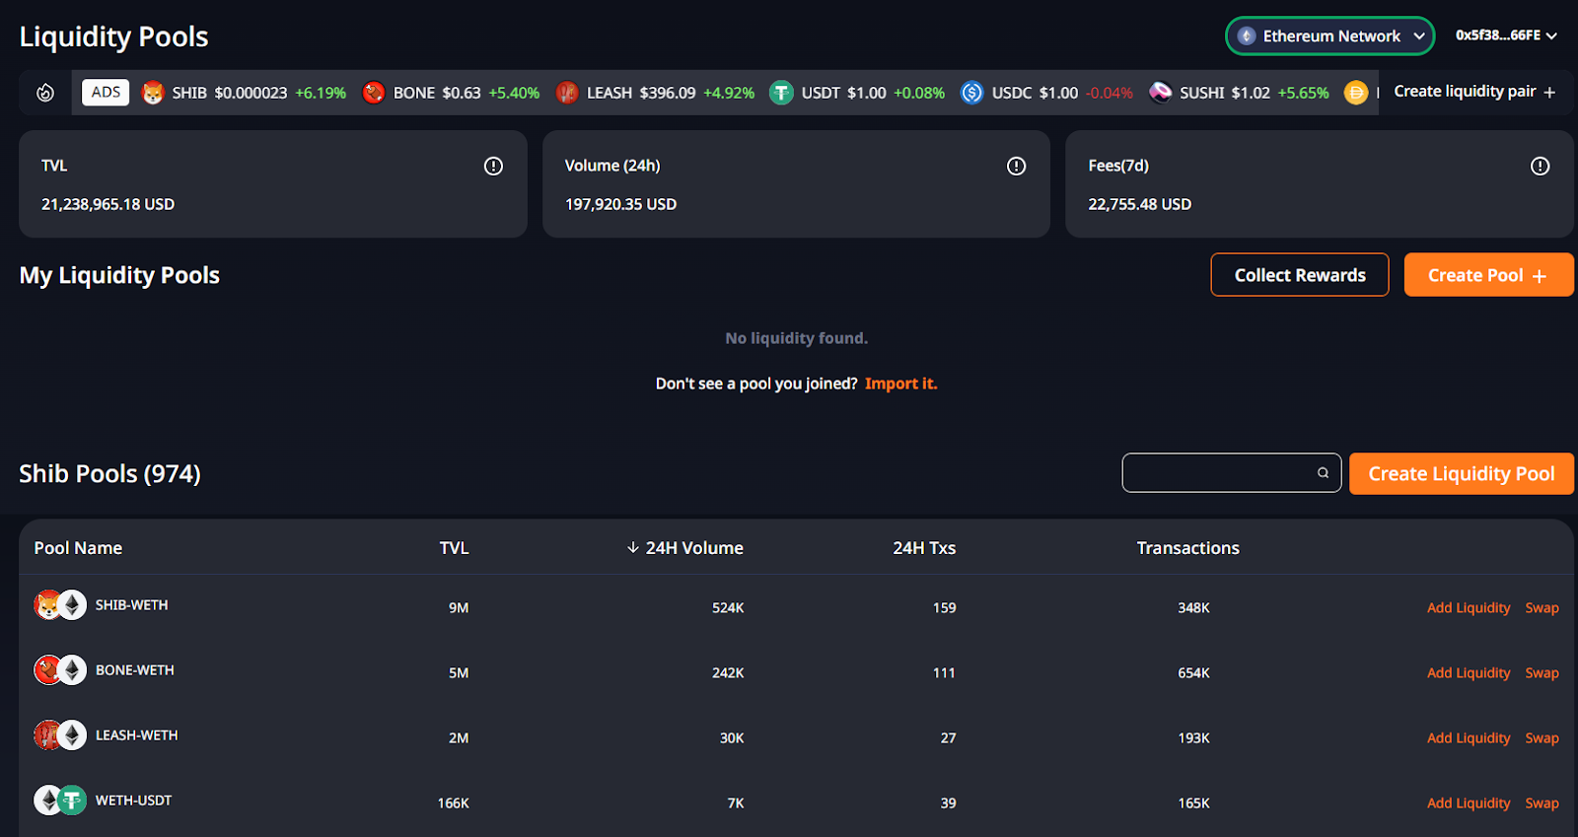Click the search magnifier icon in pool search

[x=1324, y=473]
